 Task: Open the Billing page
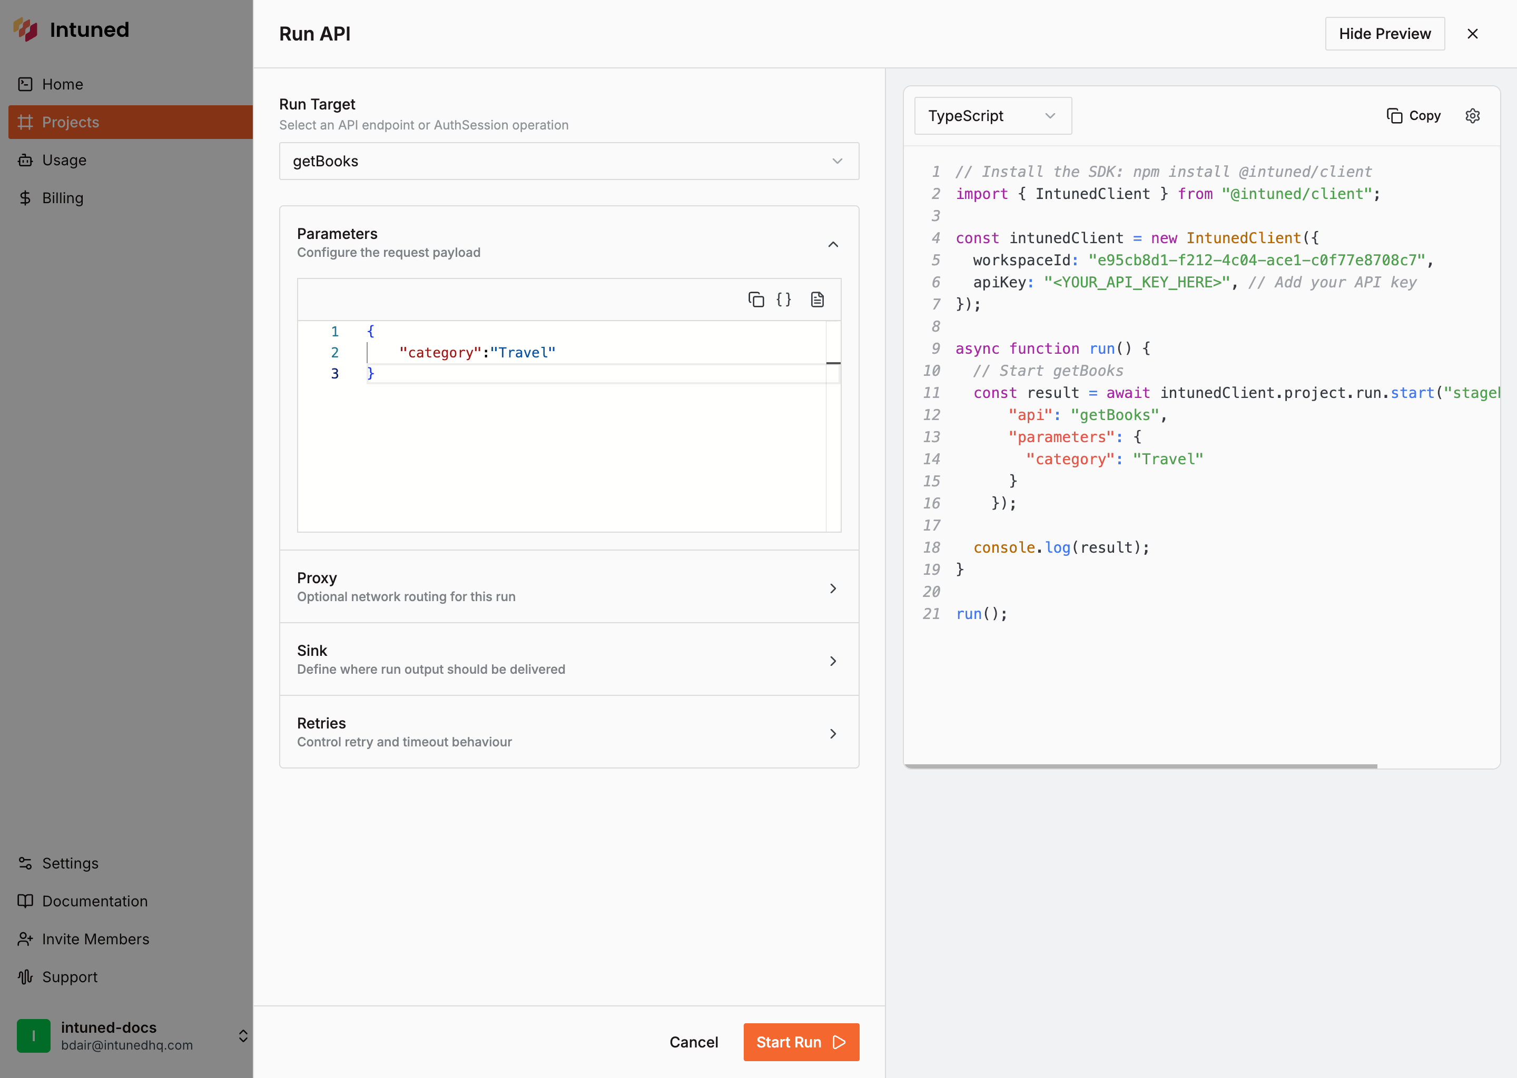coord(61,198)
